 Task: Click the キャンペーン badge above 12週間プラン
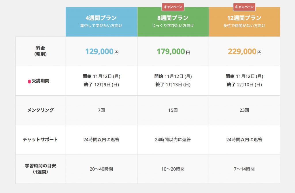click(x=244, y=7)
